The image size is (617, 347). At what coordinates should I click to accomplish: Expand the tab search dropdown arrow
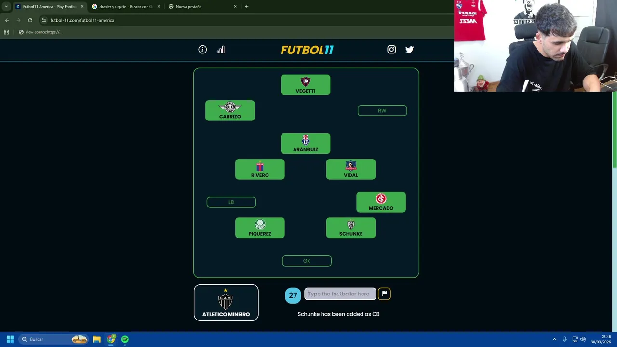6,7
